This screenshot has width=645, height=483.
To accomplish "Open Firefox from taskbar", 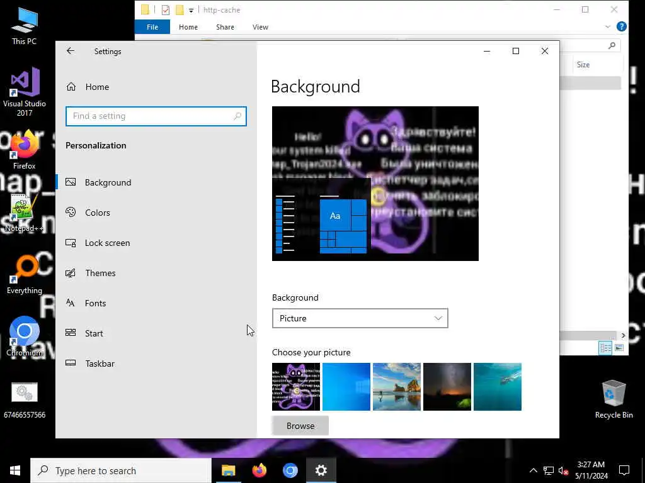I will pyautogui.click(x=259, y=470).
